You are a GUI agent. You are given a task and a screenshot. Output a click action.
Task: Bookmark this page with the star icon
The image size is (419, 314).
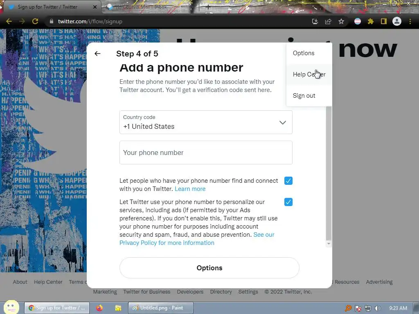click(341, 21)
